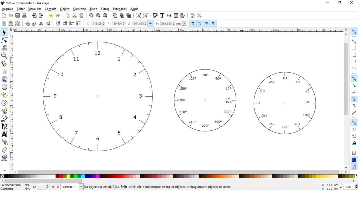Open the Filtros menu

[105, 9]
